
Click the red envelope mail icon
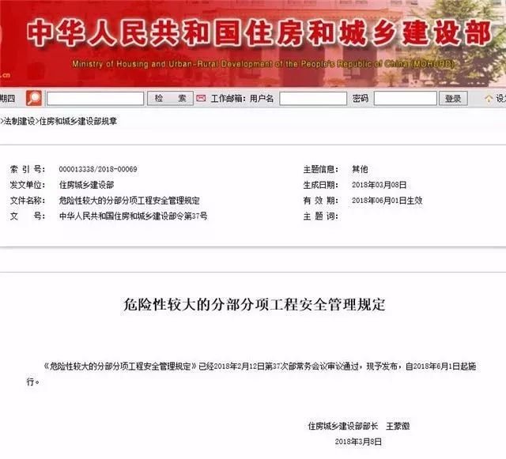coord(201,98)
